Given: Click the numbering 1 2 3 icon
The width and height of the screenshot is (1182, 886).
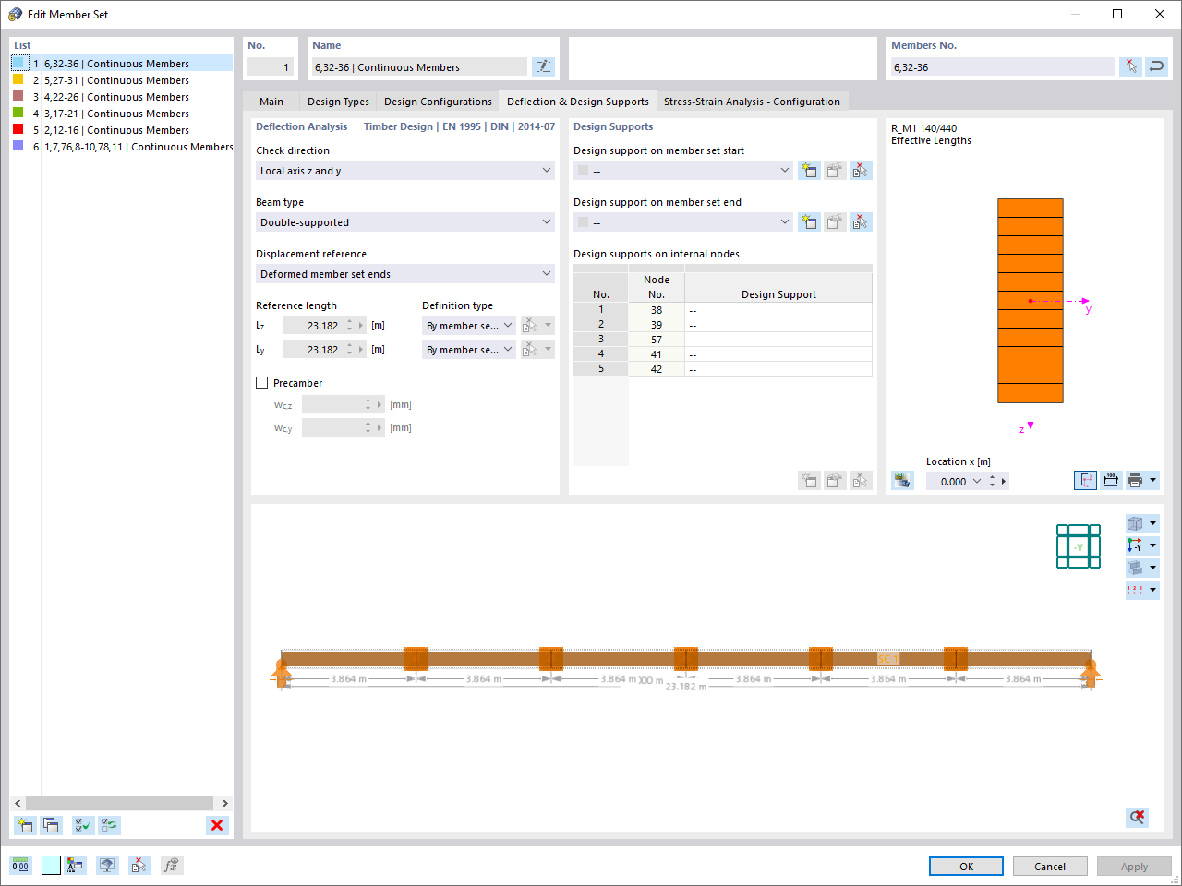Looking at the screenshot, I should tap(1136, 590).
